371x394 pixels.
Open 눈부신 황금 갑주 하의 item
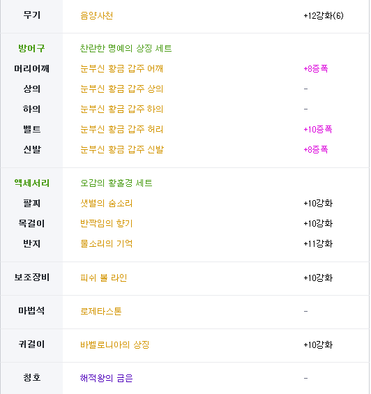(121, 109)
